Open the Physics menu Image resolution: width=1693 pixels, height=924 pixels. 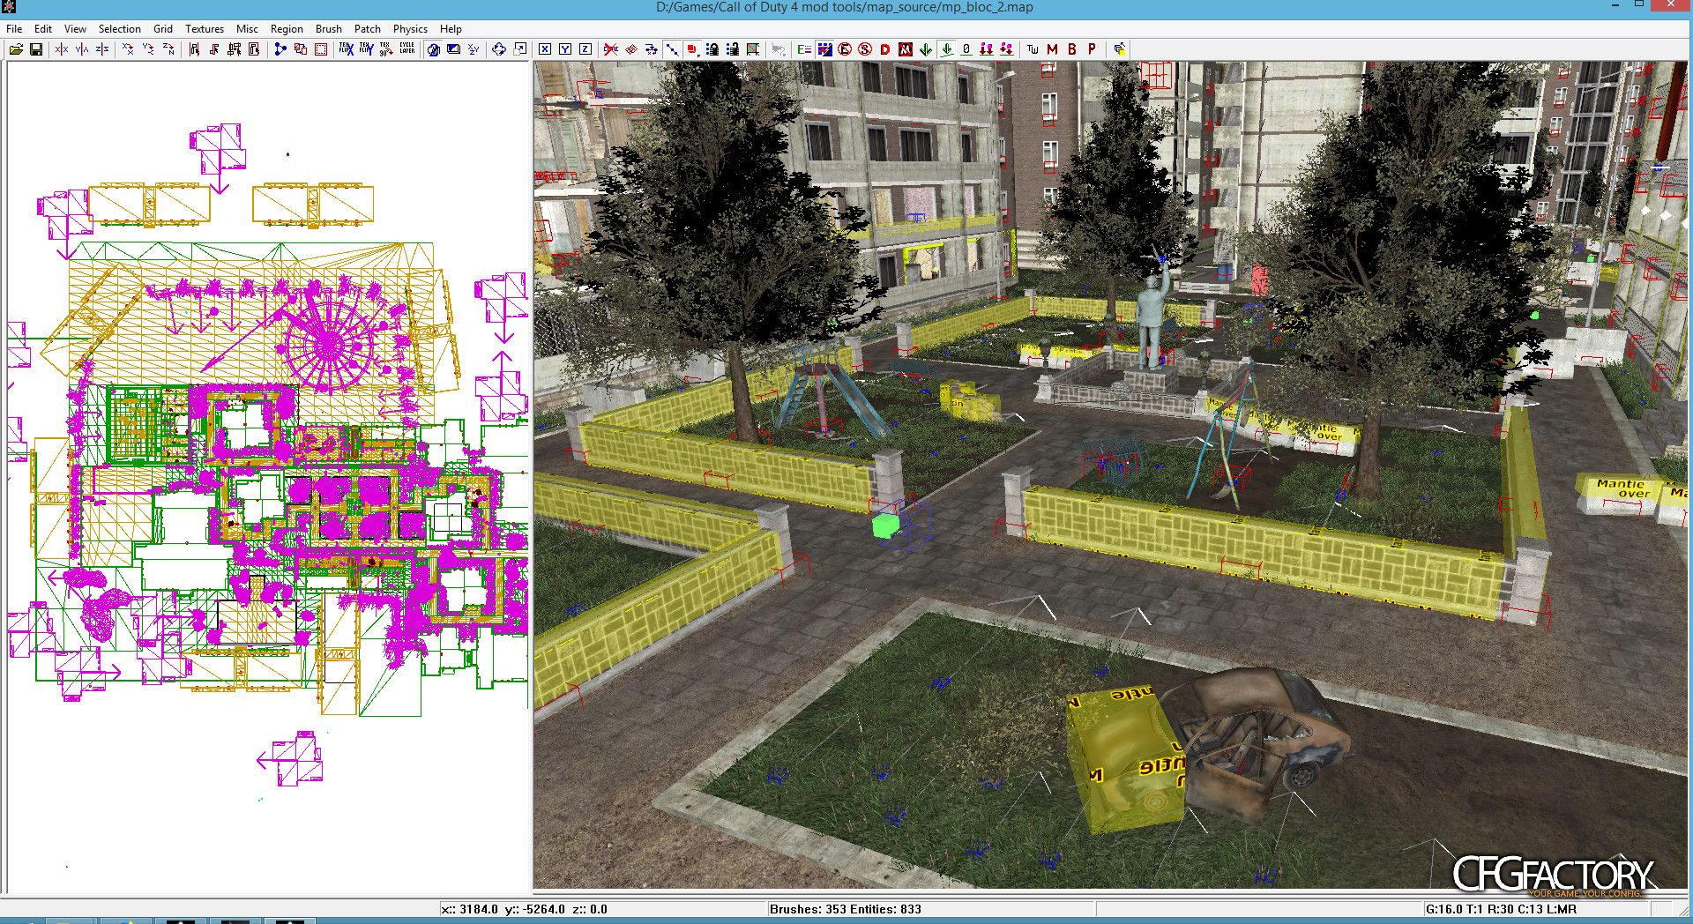pos(410,29)
